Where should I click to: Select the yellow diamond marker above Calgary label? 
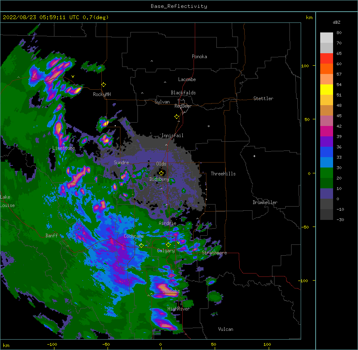pos(168,245)
